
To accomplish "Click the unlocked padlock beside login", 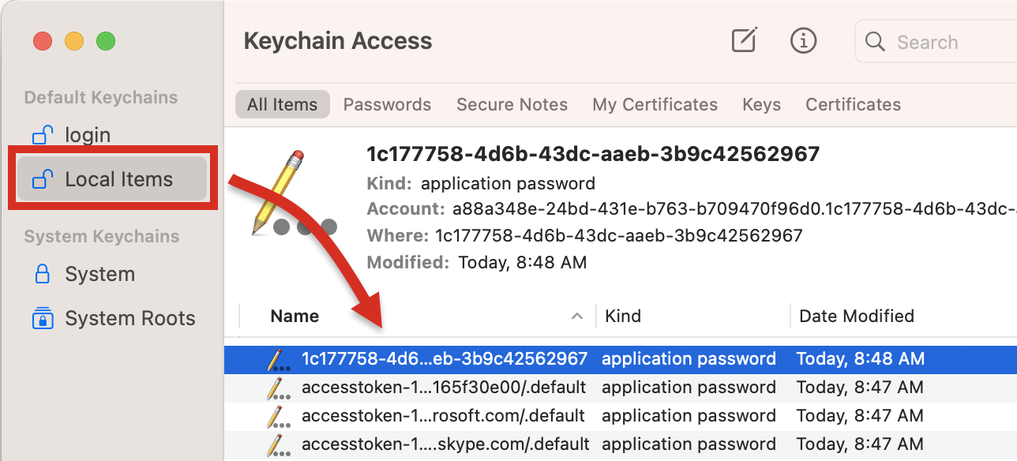I will [x=42, y=135].
